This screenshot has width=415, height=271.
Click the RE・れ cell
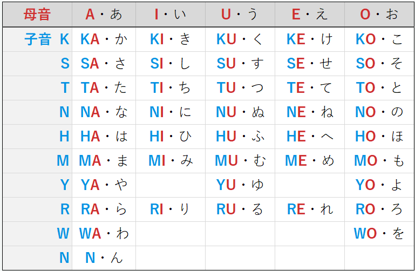click(x=310, y=209)
